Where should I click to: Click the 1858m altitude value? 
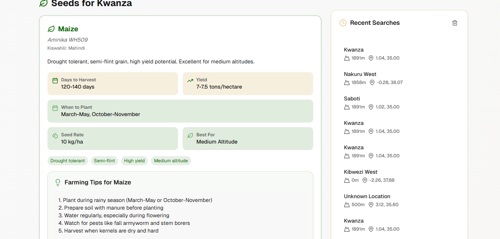click(359, 82)
